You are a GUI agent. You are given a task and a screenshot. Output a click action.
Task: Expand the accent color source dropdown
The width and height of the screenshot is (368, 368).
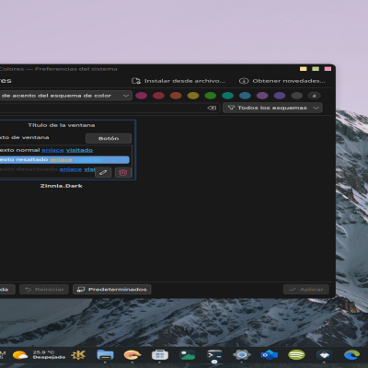point(65,96)
